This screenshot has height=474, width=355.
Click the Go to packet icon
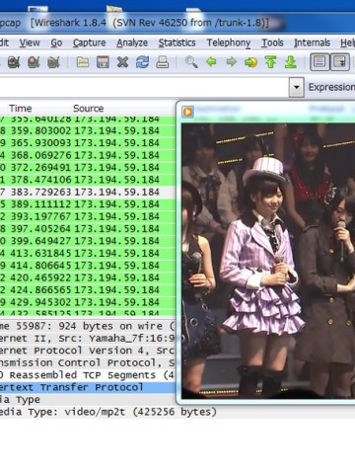(250, 62)
